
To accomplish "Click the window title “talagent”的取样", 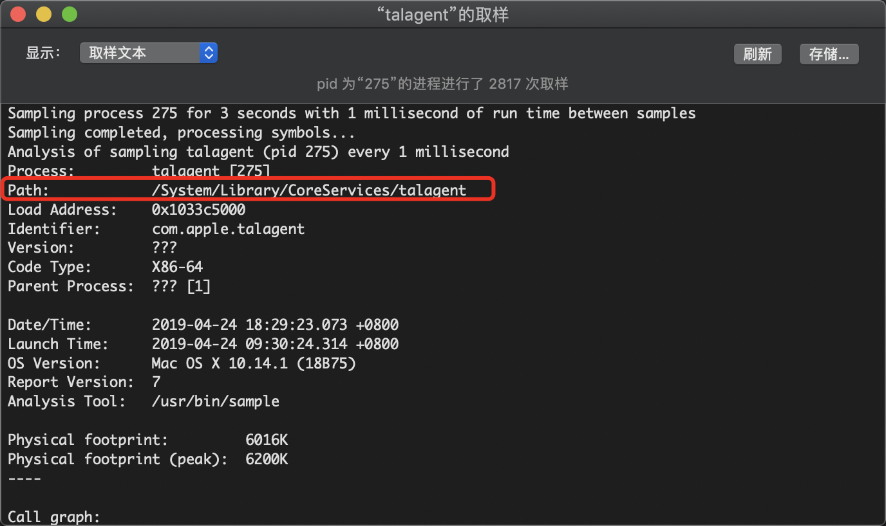I will (443, 15).
